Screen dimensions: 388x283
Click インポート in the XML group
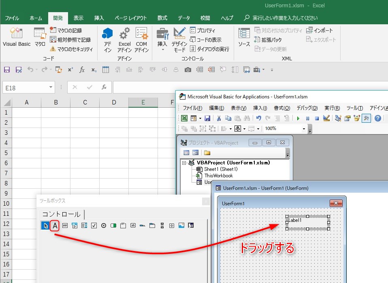(320, 30)
